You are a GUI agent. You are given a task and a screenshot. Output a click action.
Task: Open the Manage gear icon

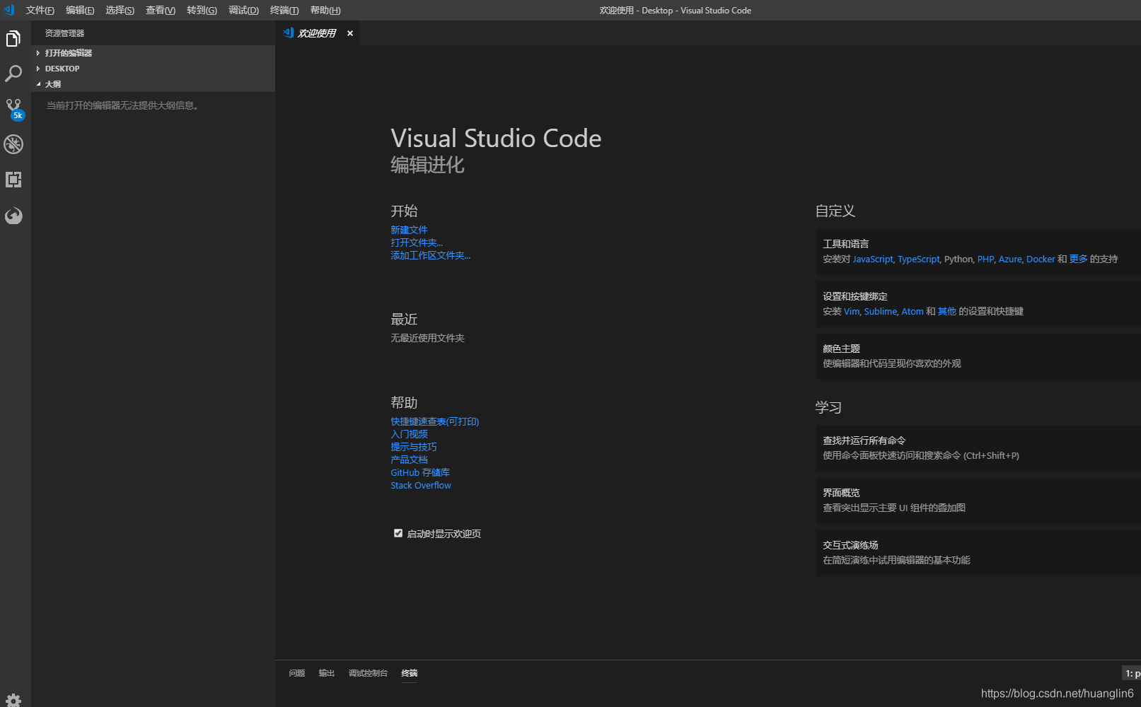(x=13, y=699)
